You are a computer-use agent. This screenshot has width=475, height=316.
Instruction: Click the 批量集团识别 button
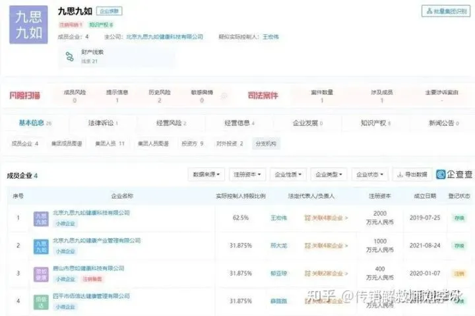pyautogui.click(x=446, y=11)
